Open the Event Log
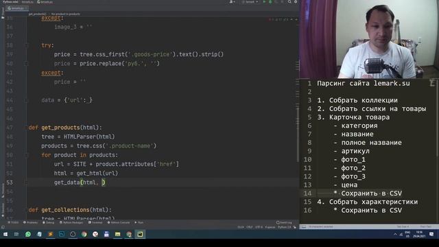 click(284, 222)
